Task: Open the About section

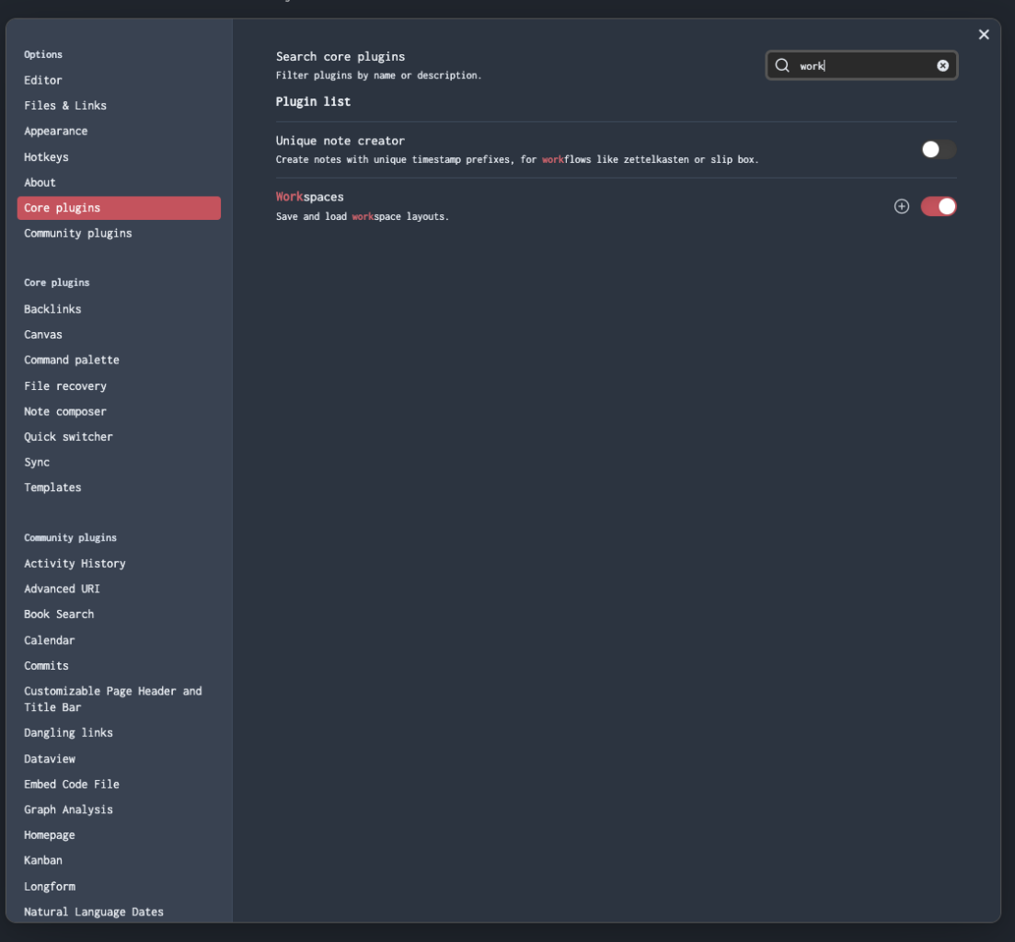Action: [40, 182]
